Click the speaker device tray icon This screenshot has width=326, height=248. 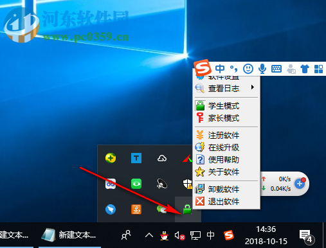[162, 184]
